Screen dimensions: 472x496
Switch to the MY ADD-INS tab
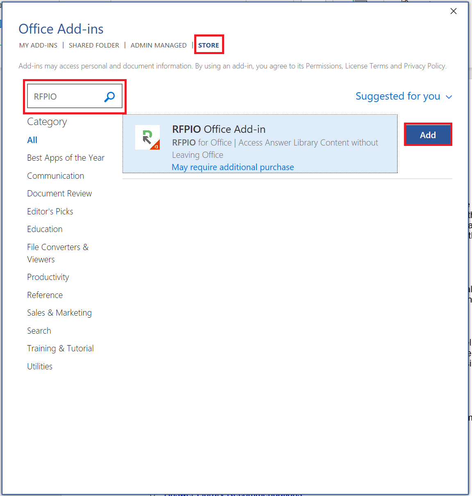pyautogui.click(x=38, y=46)
